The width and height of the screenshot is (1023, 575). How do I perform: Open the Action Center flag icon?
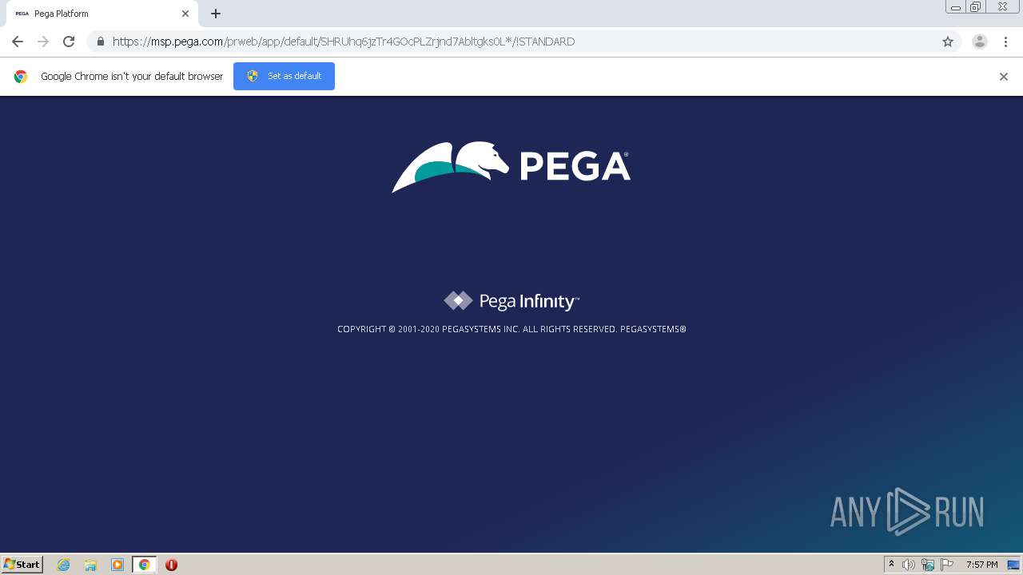(947, 565)
